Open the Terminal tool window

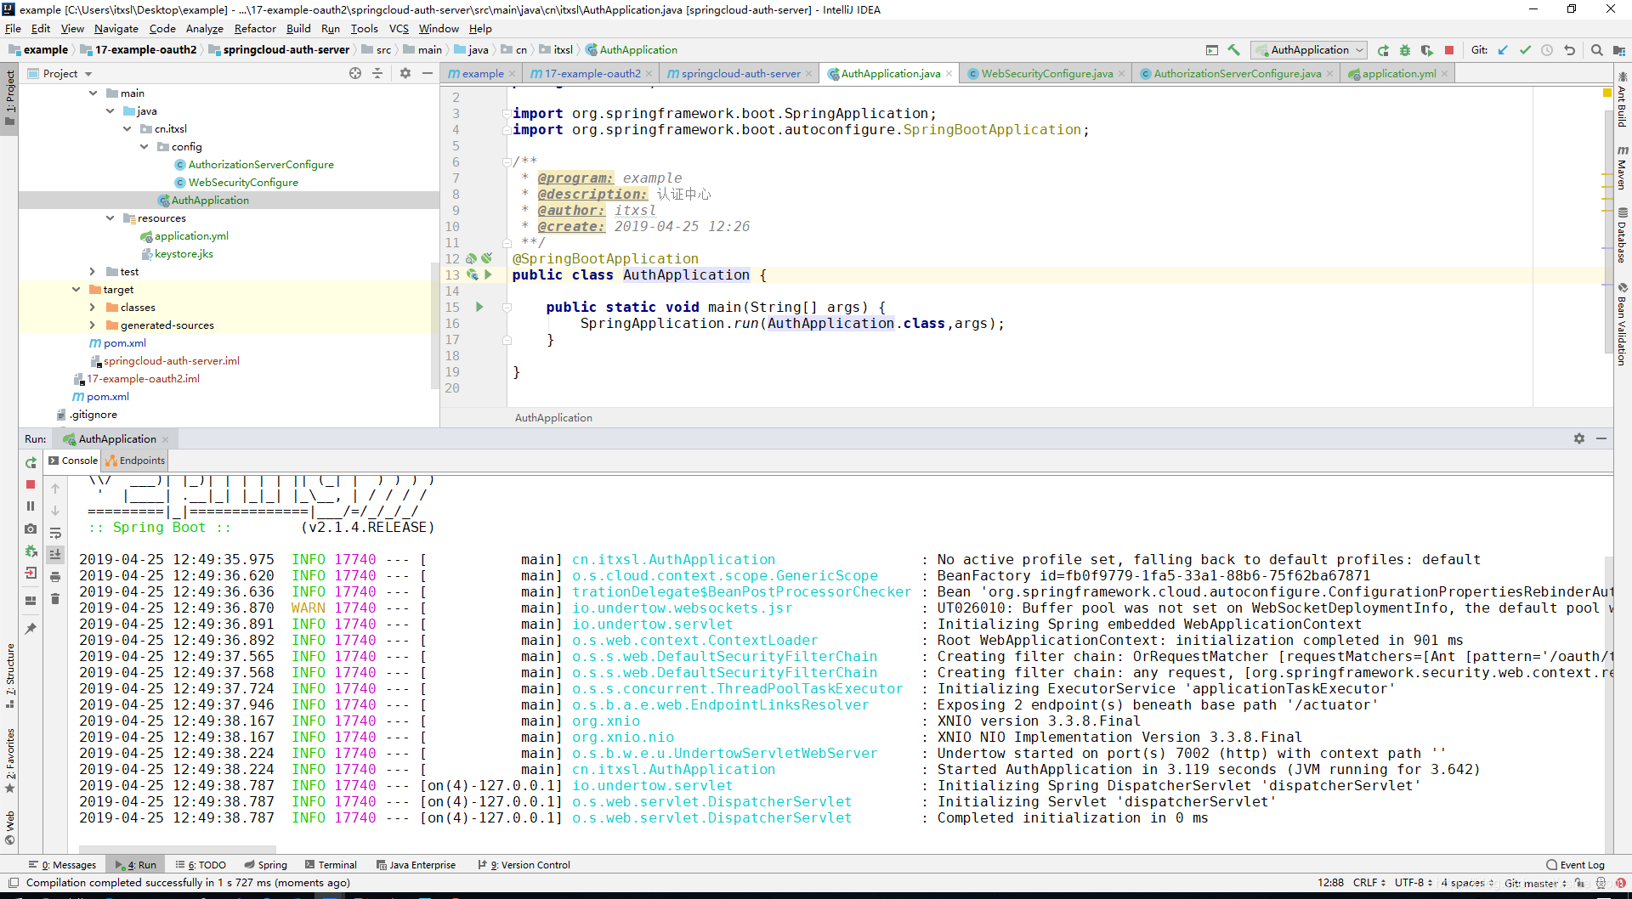coord(331,865)
